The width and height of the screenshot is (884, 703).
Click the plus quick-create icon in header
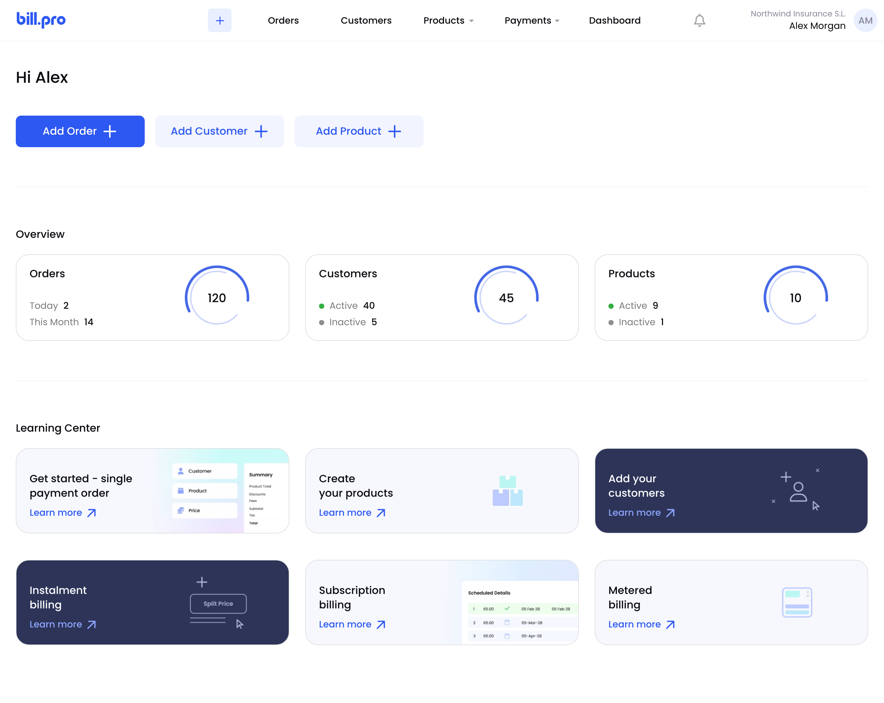pos(220,20)
